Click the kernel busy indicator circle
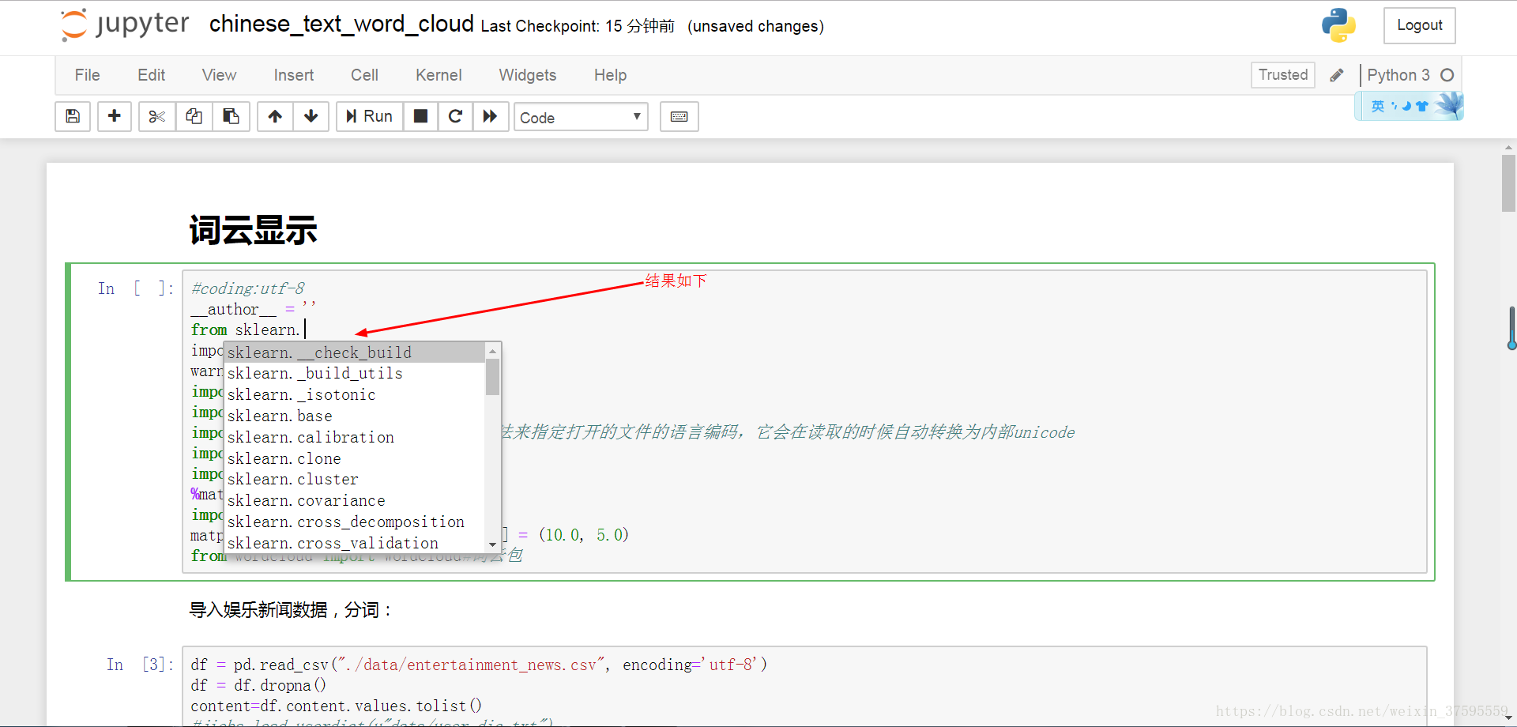The width and height of the screenshot is (1517, 727). [x=1448, y=75]
